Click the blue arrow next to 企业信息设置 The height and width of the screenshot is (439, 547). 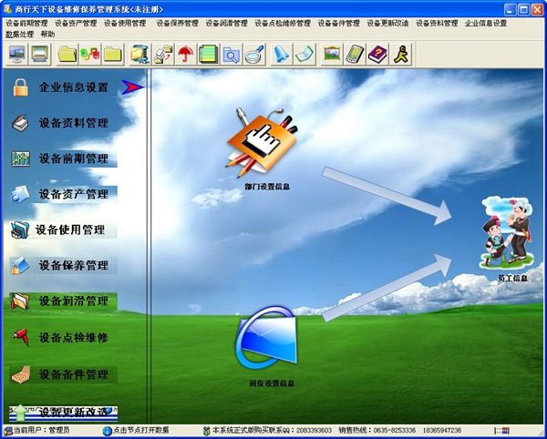[x=132, y=87]
